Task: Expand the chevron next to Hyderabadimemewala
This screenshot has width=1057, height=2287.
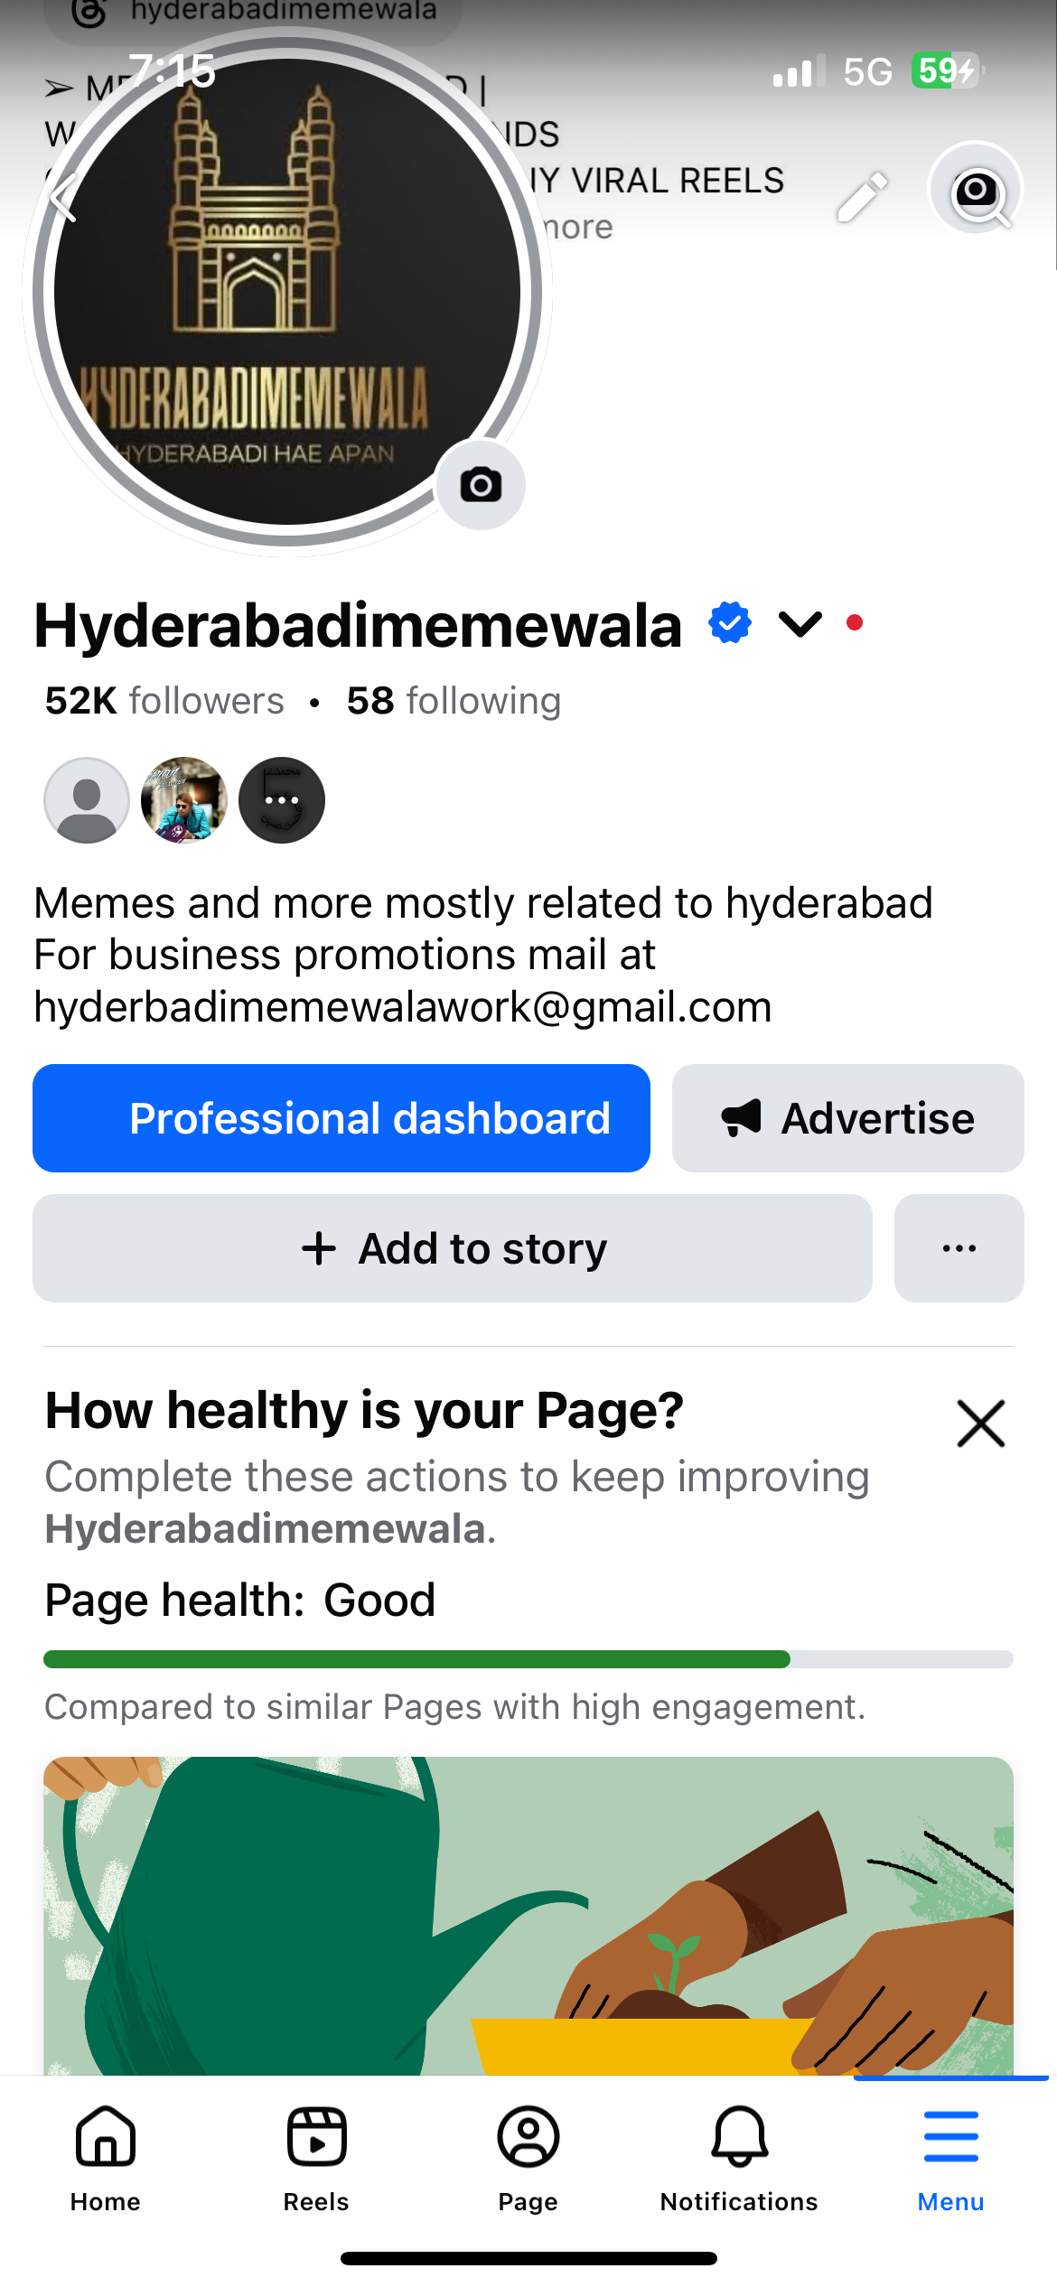Action: pos(800,622)
